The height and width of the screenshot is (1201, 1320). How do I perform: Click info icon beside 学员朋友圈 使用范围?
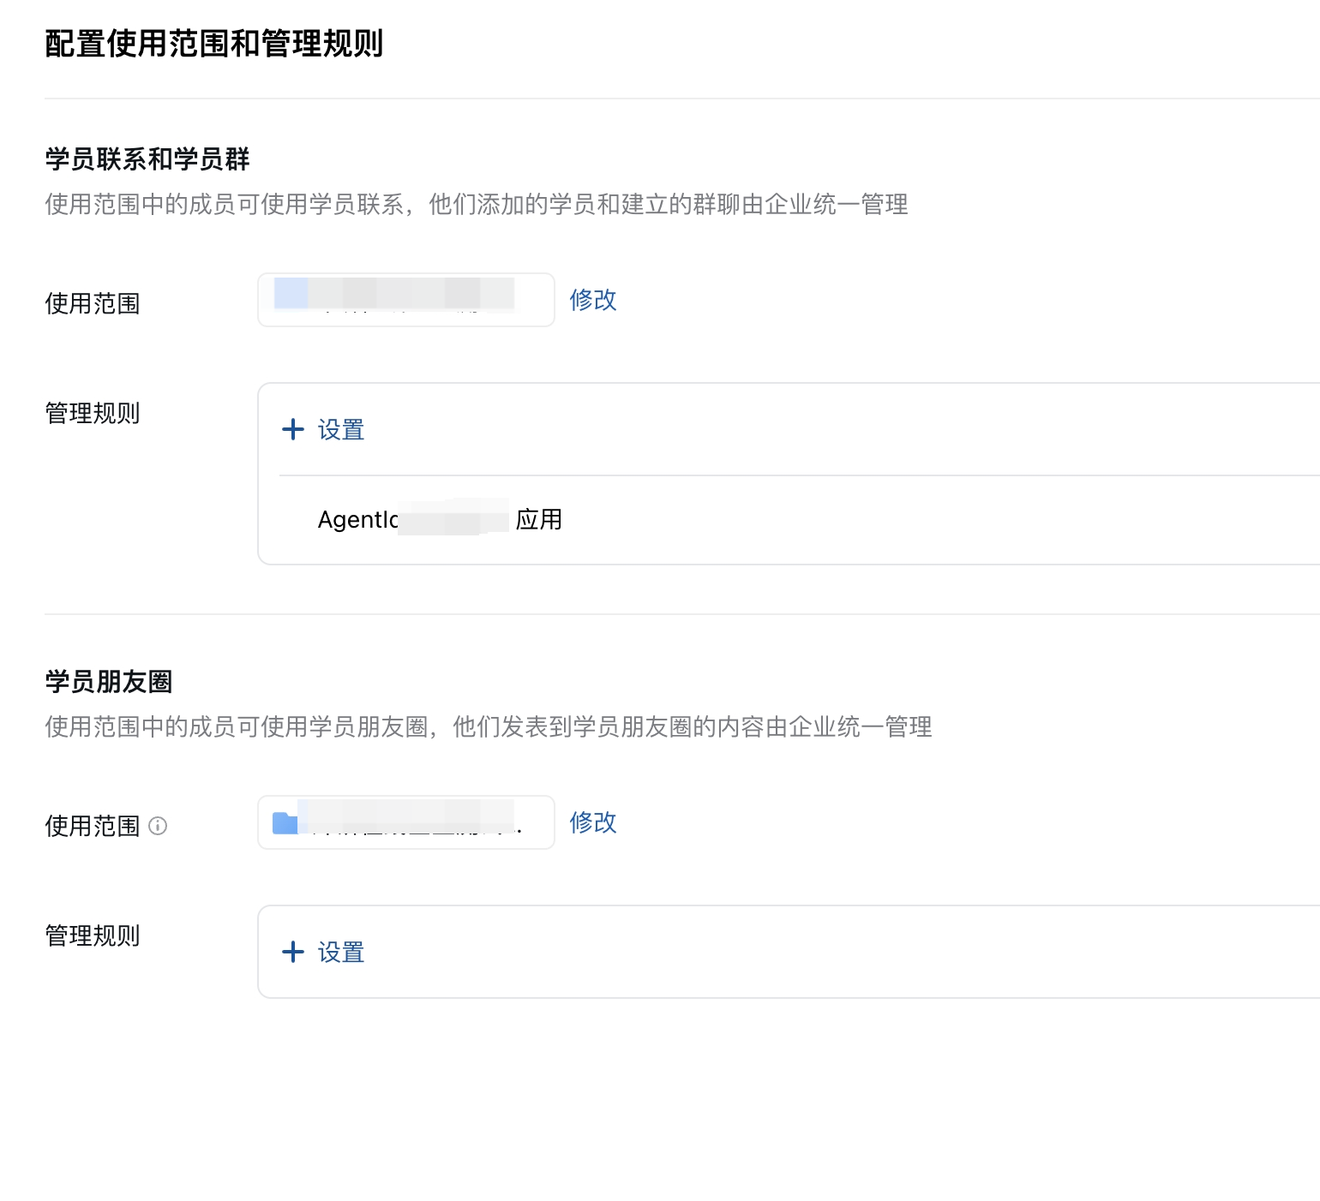pyautogui.click(x=158, y=826)
